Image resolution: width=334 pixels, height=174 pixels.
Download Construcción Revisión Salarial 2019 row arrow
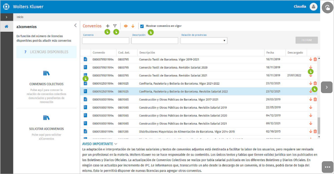[x=311, y=107]
